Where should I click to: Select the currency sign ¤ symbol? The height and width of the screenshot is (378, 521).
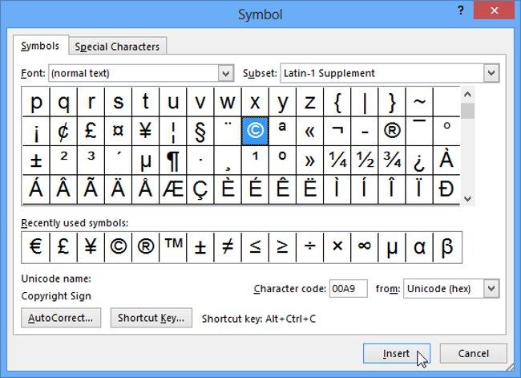click(x=118, y=131)
